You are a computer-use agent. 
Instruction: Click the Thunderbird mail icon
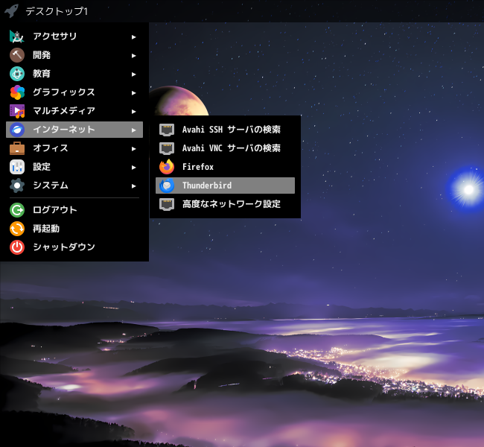point(167,186)
